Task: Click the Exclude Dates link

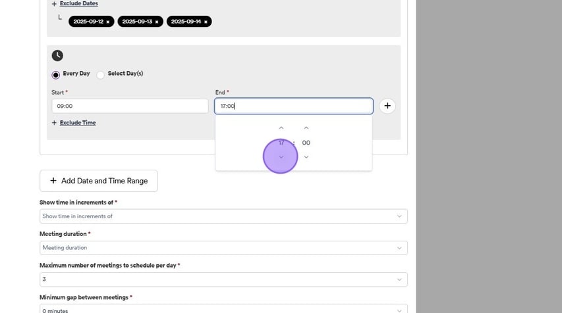Action: (78, 4)
